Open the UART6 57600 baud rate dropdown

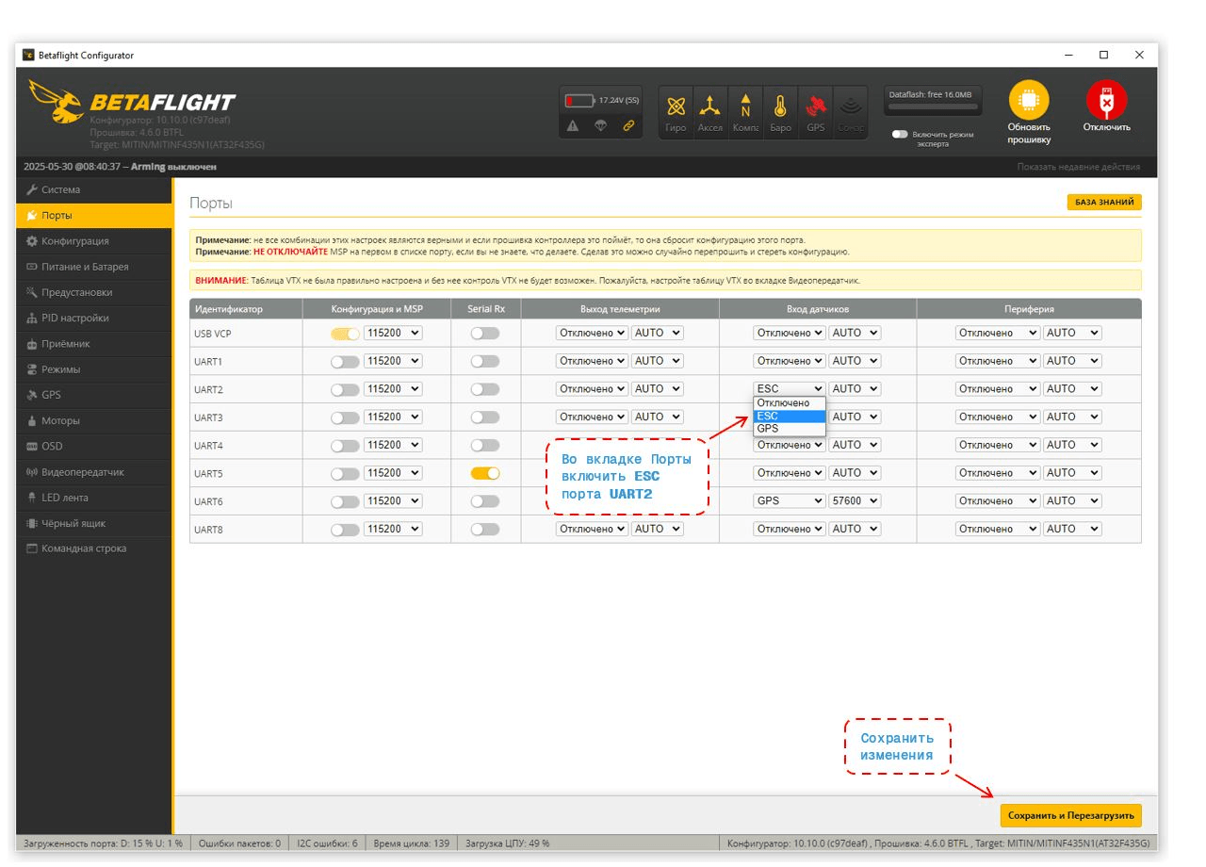click(x=855, y=501)
